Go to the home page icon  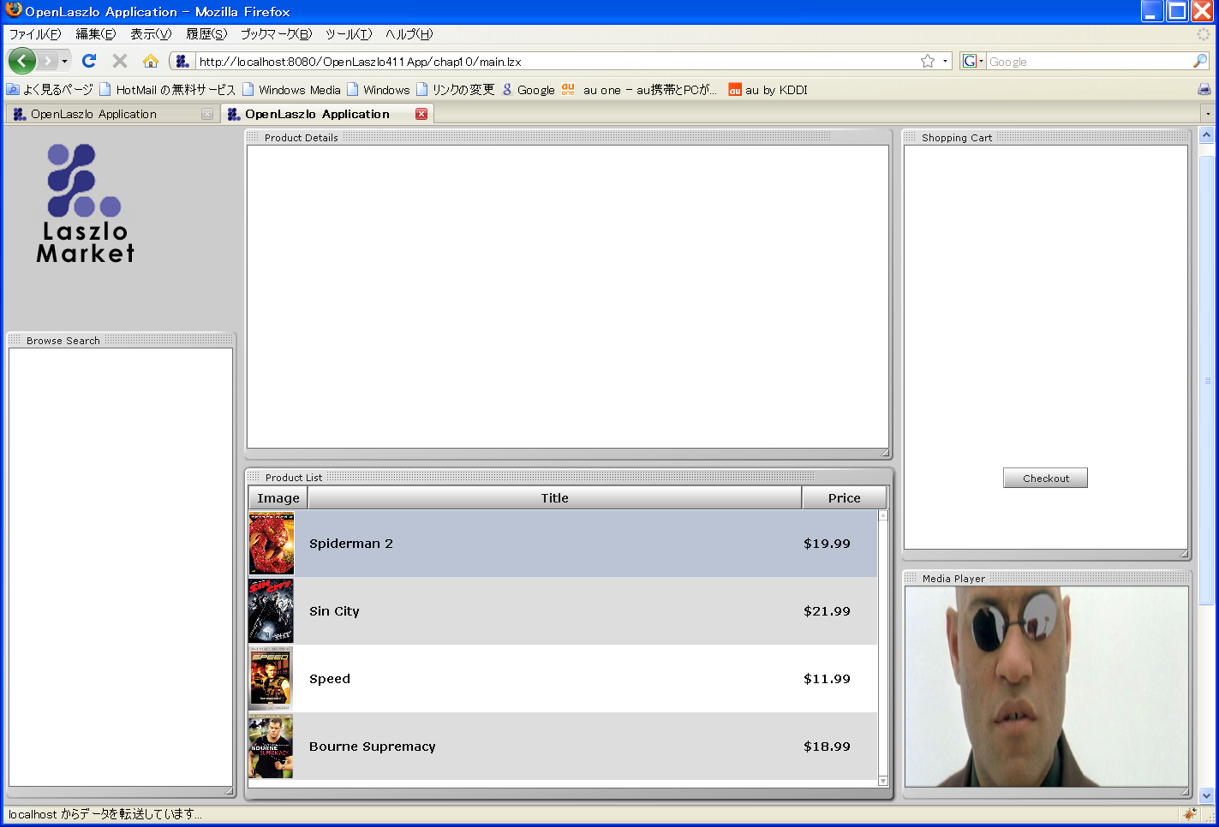151,61
